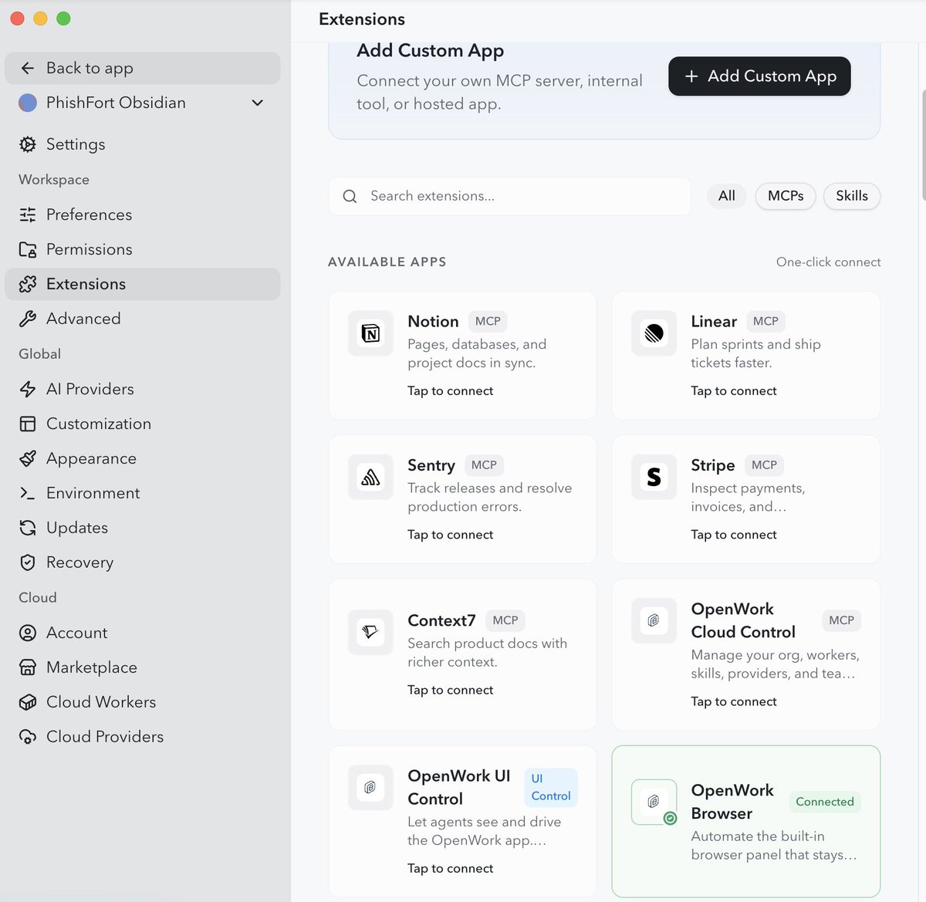926x902 pixels.
Task: Click the PhishFort Obsidian workspace avatar
Action: point(28,103)
